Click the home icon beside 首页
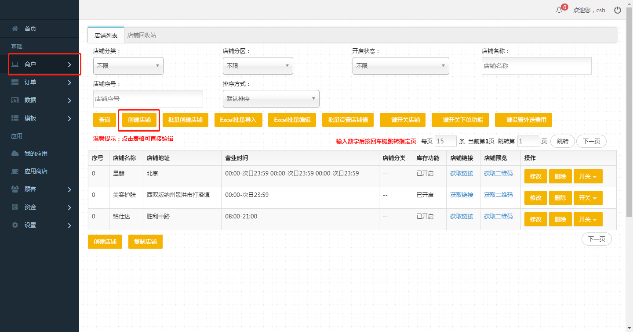The height and width of the screenshot is (332, 633). point(15,29)
